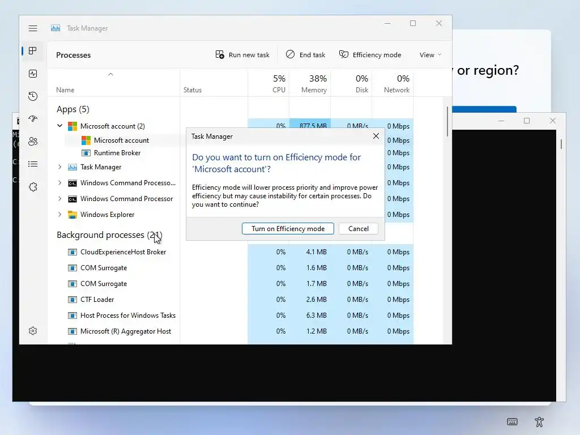The height and width of the screenshot is (435, 580).
Task: Open the accessibility icon at bottom right
Action: click(539, 421)
